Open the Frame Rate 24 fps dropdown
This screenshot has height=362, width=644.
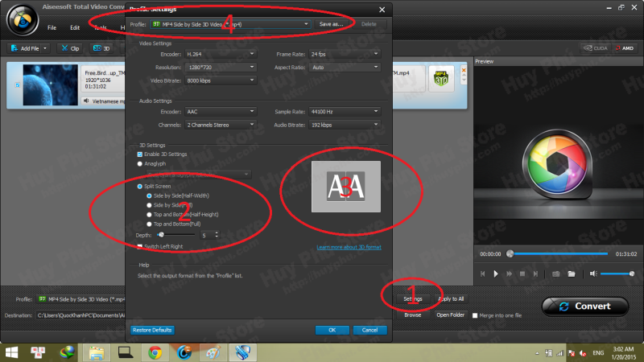point(345,54)
